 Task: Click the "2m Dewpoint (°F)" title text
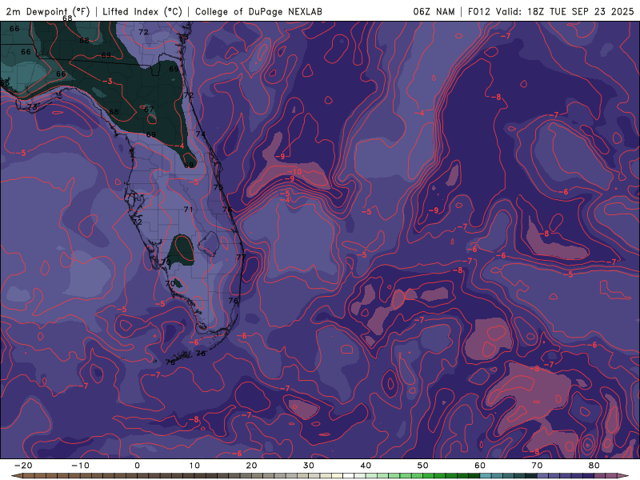48,11
